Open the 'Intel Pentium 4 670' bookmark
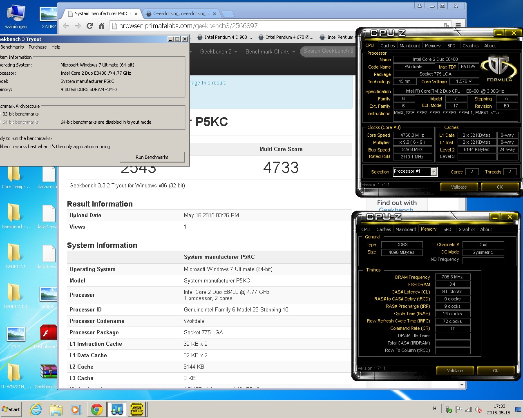 286,37
